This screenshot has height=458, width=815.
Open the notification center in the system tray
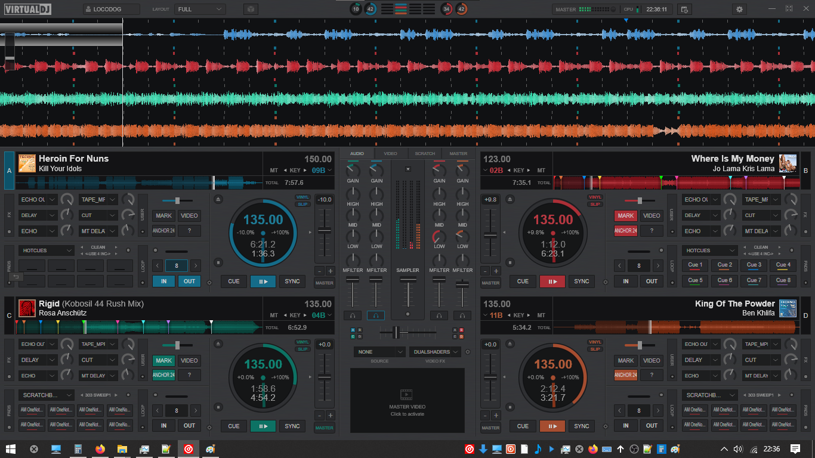coord(795,448)
